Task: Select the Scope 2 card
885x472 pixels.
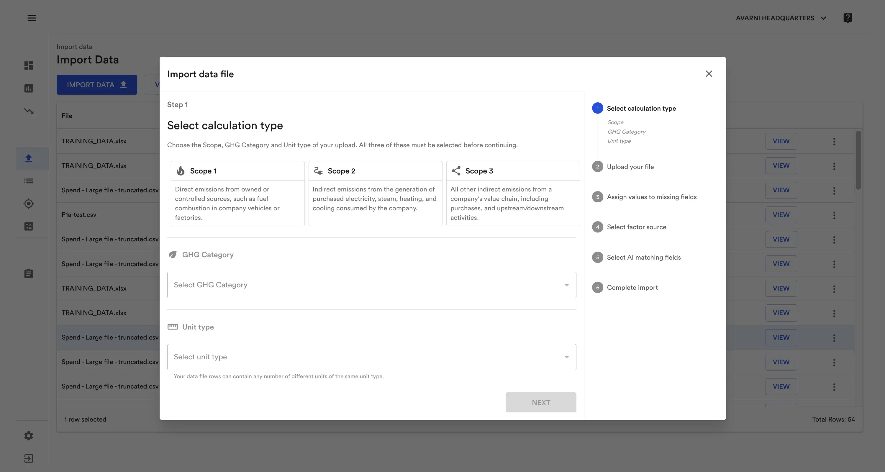Action: (x=376, y=194)
